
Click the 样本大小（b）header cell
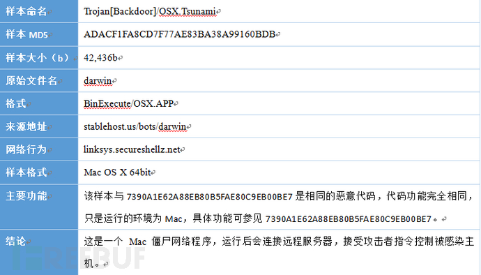point(39,57)
